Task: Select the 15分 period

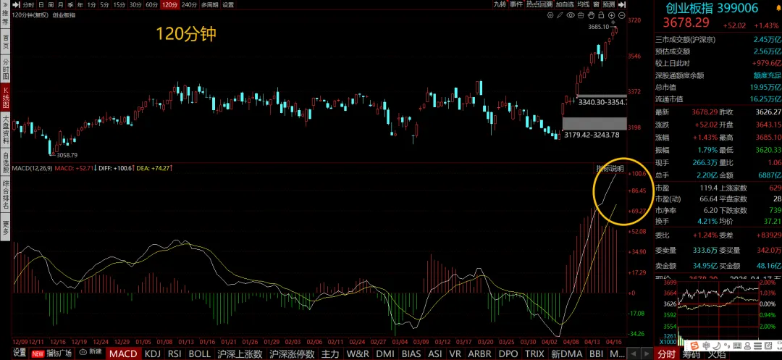Action: point(119,4)
